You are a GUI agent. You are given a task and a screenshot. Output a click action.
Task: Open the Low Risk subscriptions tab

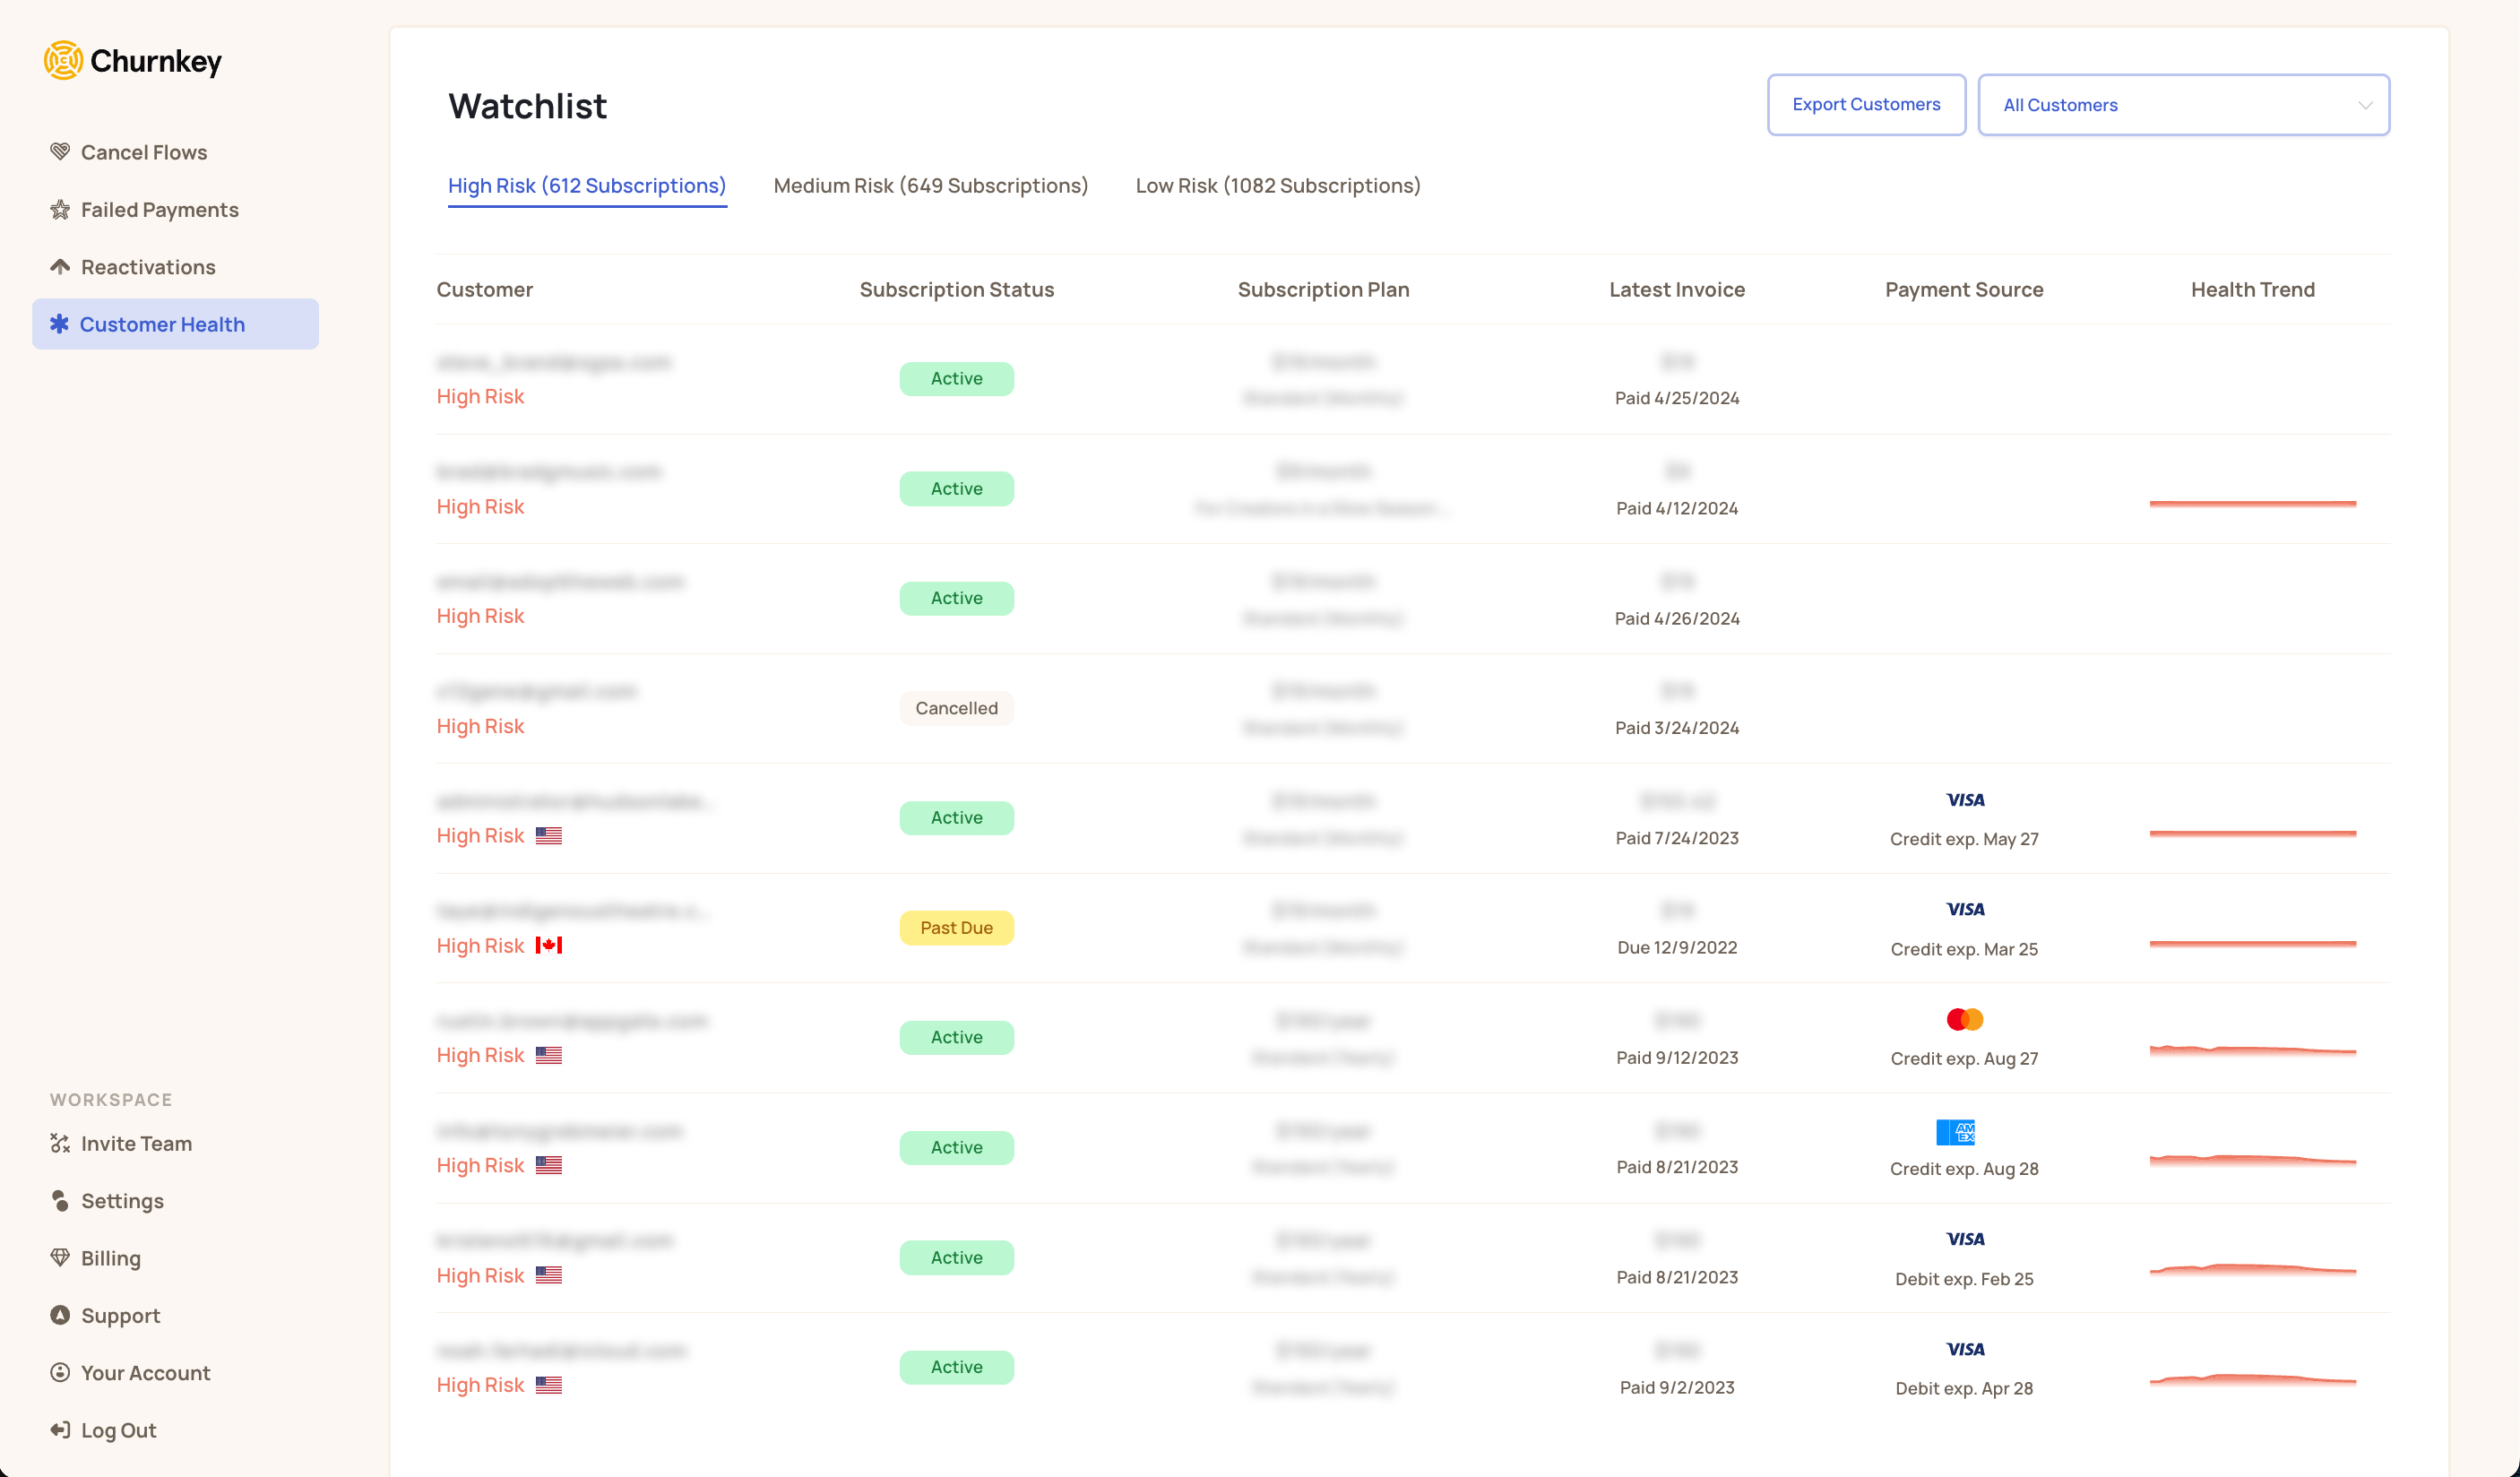tap(1278, 185)
